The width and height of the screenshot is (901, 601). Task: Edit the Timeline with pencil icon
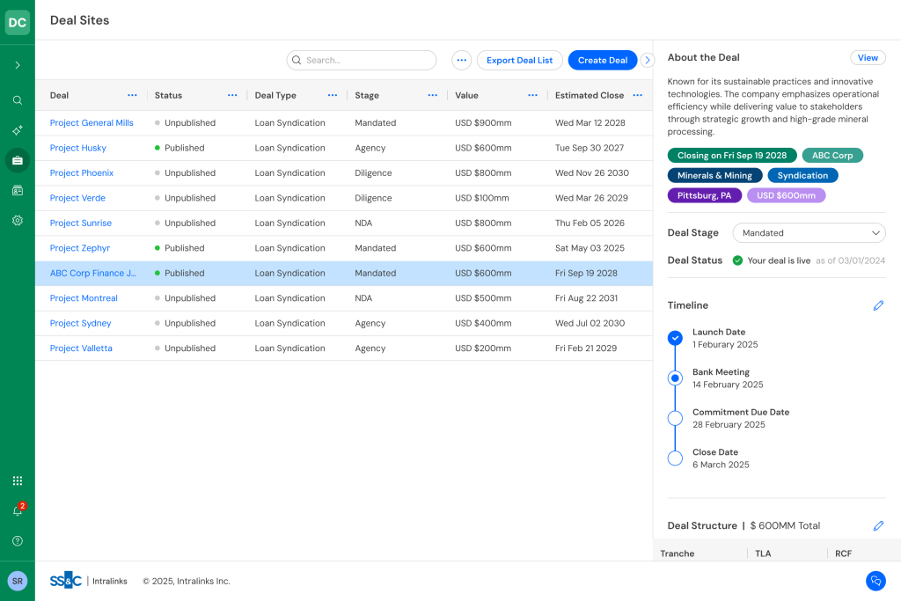tap(878, 305)
